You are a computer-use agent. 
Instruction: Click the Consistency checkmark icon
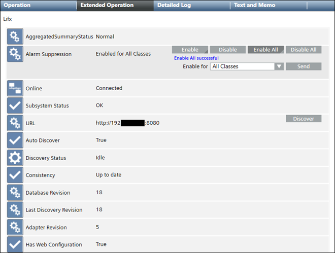15,175
